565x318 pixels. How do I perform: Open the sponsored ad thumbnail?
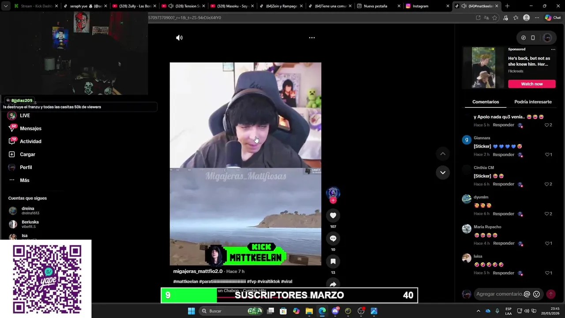point(483,68)
